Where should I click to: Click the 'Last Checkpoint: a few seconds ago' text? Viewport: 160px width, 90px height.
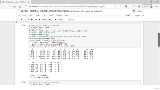(81, 11)
